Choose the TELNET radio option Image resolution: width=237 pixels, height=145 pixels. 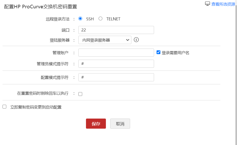coord(101,19)
